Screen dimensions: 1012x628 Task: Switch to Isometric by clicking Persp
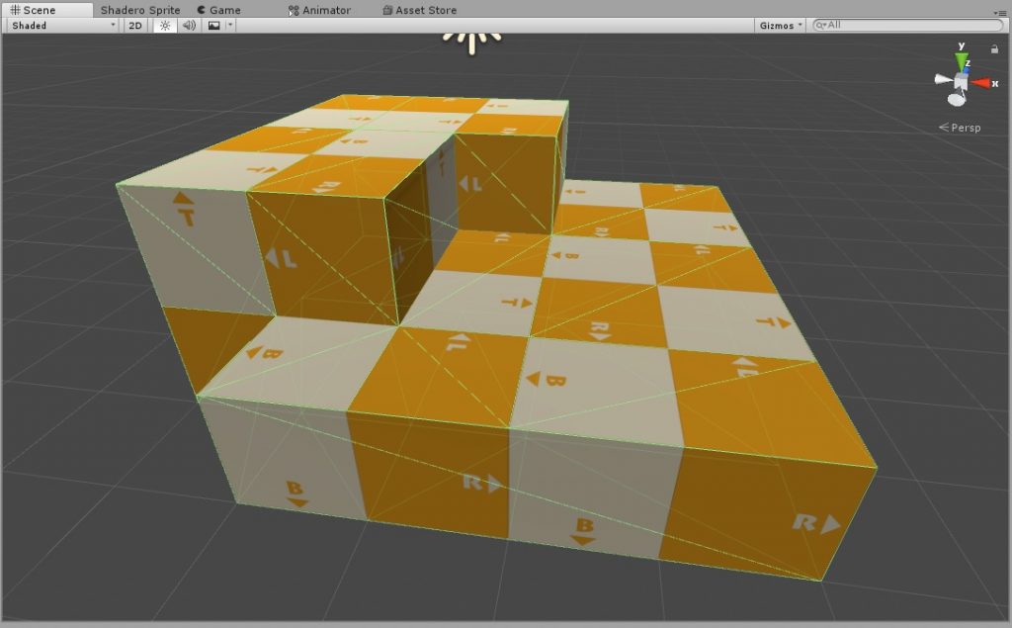tap(964, 127)
